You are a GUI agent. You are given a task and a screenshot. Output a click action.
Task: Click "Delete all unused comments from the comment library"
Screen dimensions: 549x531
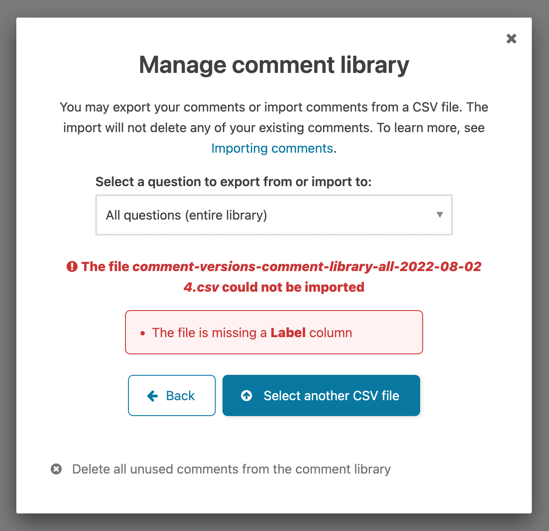231,469
